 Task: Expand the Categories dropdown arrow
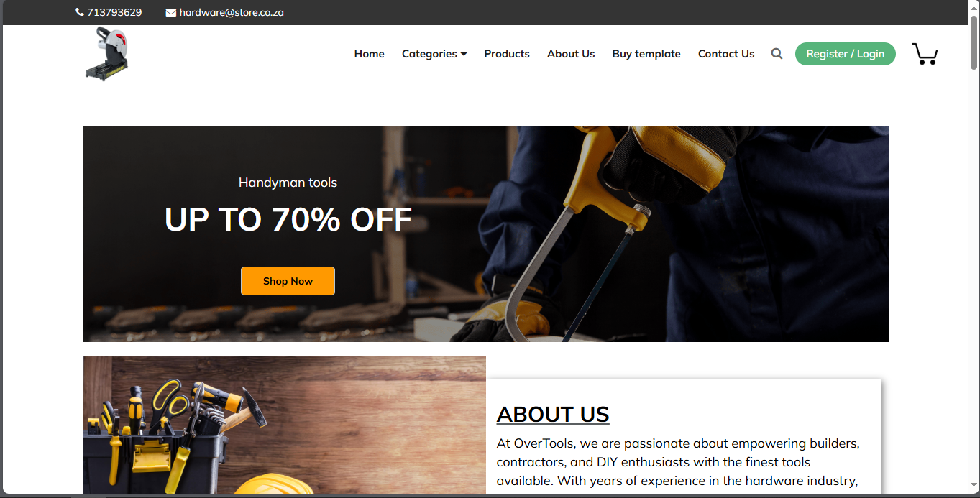464,54
